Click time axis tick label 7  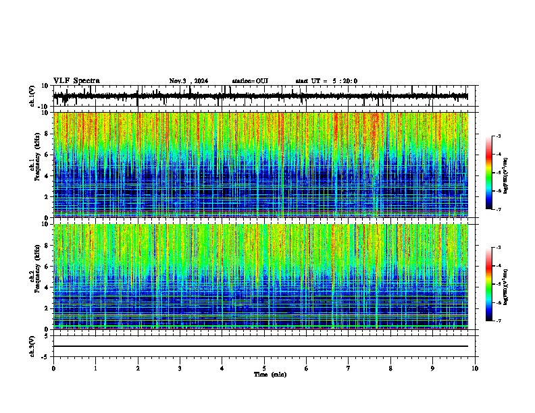[349, 368]
